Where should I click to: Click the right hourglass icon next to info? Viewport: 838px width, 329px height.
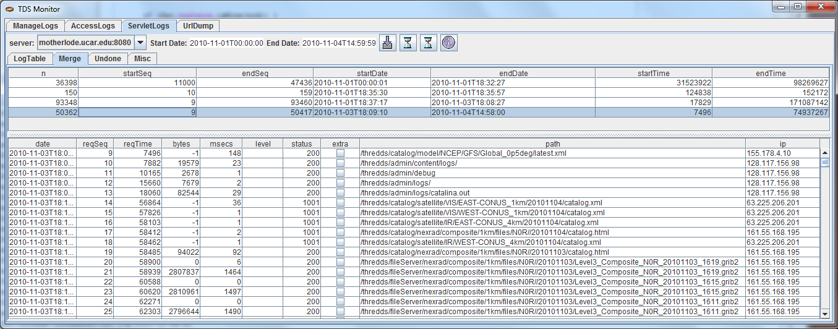(428, 43)
